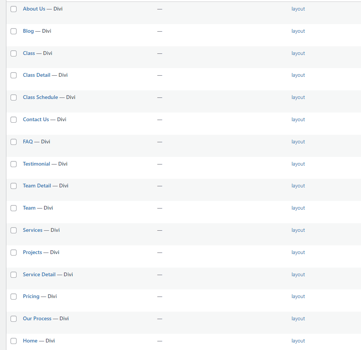Tick the Home layout checkbox
Screen dimensions: 361x350
[14, 341]
